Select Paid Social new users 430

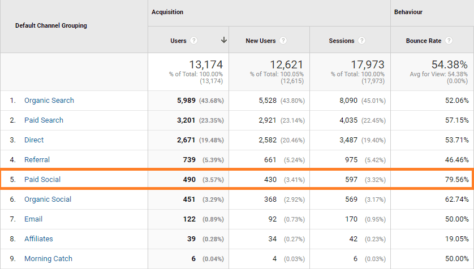coord(270,180)
